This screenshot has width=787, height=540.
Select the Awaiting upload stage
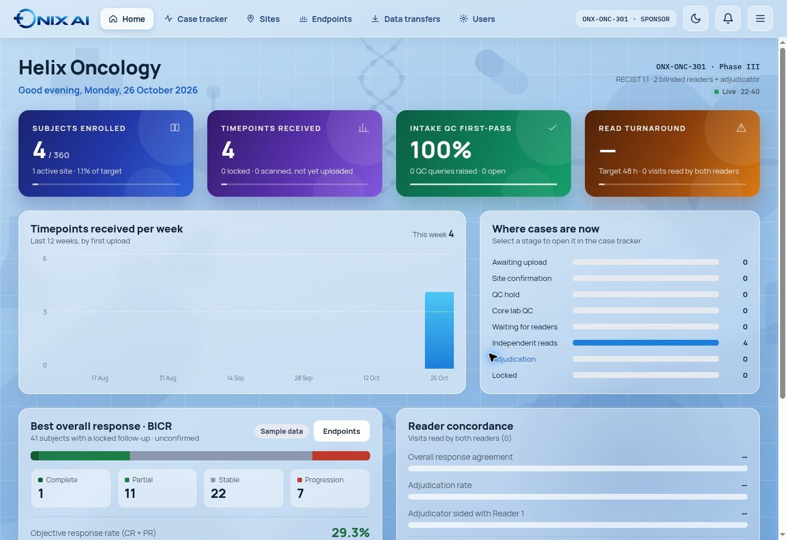point(620,262)
